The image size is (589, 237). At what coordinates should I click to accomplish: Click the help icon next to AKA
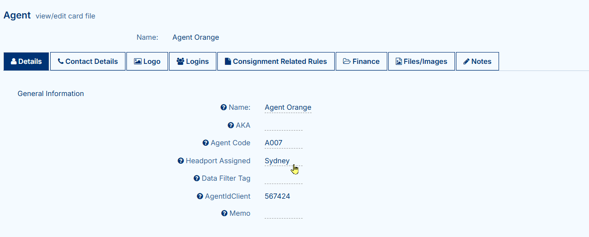point(231,125)
